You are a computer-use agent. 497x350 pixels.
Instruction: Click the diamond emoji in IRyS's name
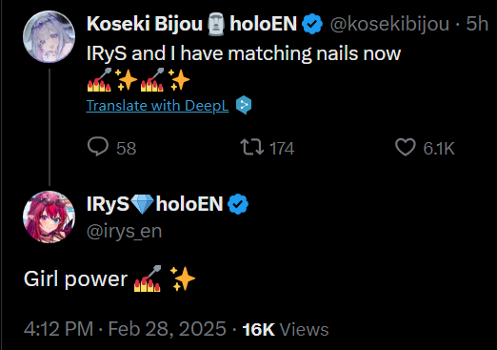tap(142, 204)
